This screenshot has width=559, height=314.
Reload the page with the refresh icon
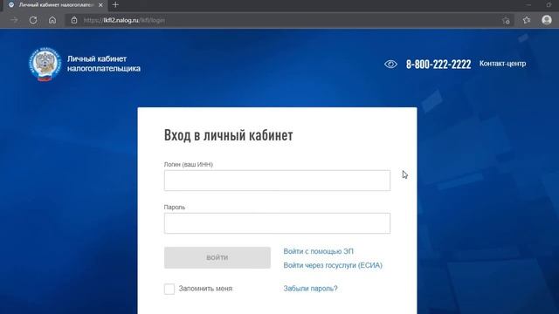tap(33, 20)
